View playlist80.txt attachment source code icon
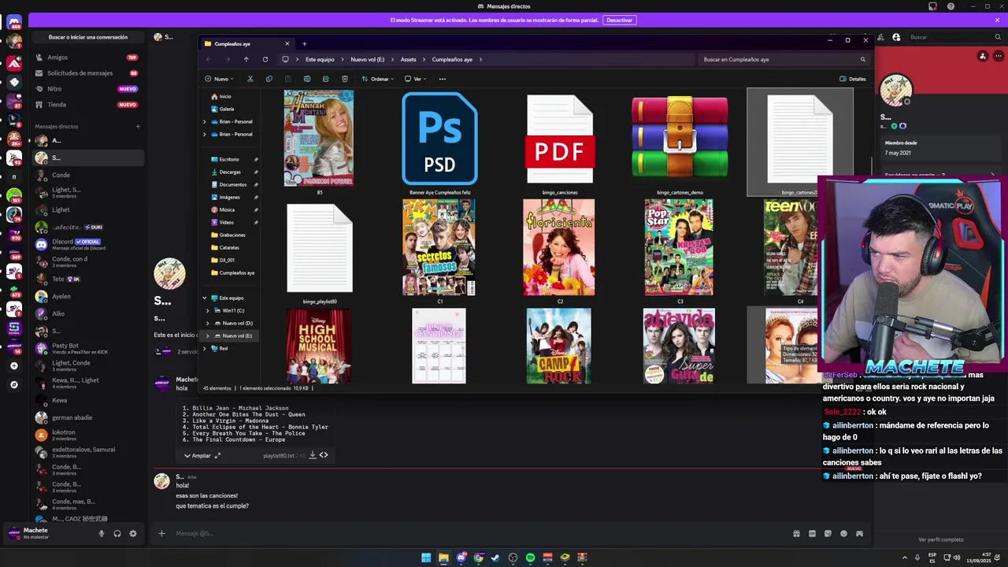Viewport: 1008px width, 567px height. 324,455
